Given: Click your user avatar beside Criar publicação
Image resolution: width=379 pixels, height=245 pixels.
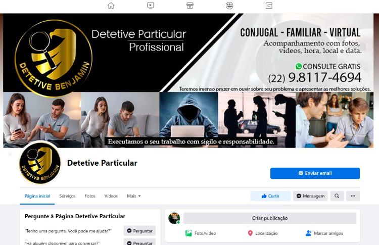Looking at the screenshot, I should click(x=174, y=218).
